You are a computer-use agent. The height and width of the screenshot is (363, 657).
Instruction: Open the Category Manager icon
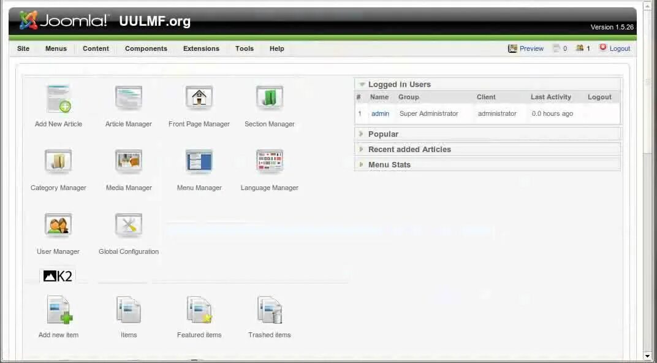pos(58,161)
